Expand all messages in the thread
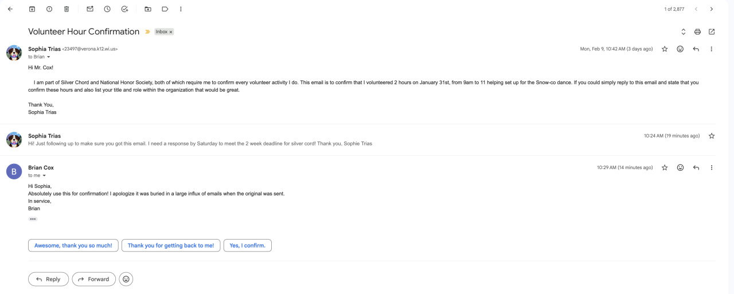Viewport: 734px width, 294px height. coord(683,32)
